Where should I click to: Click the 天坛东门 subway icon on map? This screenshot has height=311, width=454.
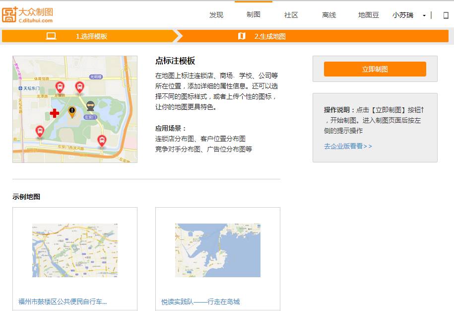point(19,88)
